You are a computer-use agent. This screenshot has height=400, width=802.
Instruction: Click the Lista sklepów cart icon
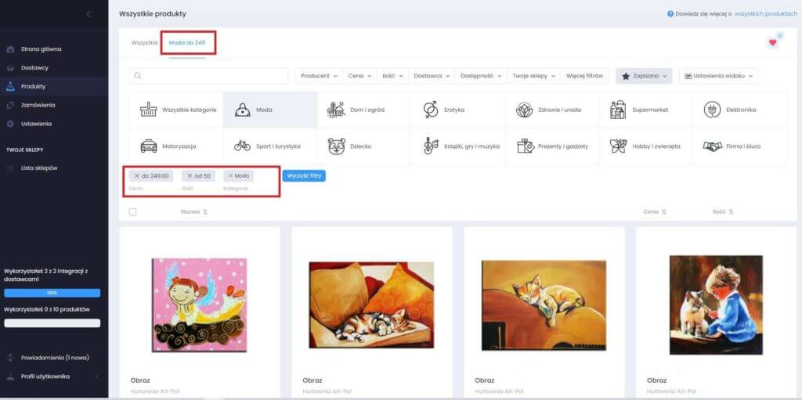coord(10,168)
